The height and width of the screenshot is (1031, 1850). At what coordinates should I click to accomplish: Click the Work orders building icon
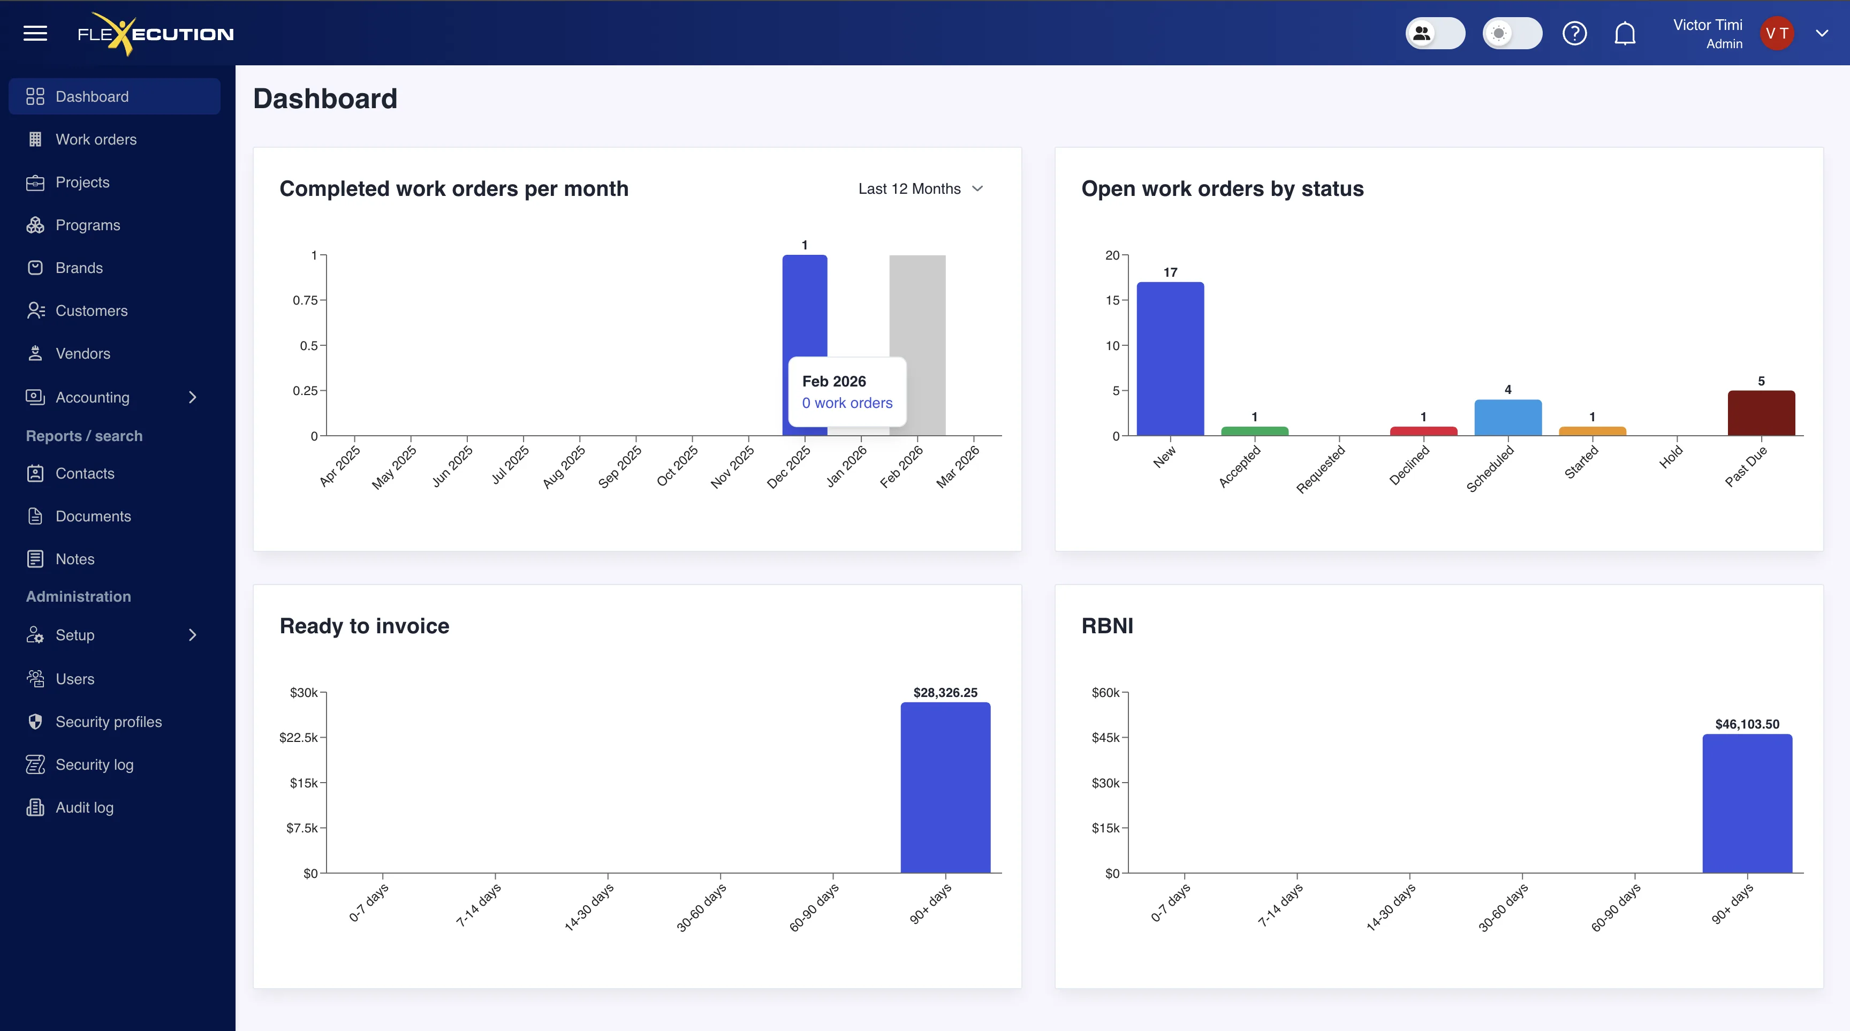[x=35, y=139]
